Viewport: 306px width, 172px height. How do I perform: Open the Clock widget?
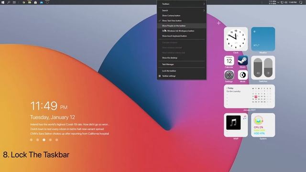click(236, 39)
